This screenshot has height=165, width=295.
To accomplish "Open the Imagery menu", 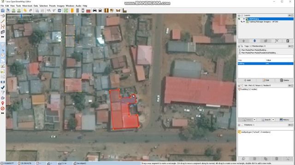I will point(60,6).
